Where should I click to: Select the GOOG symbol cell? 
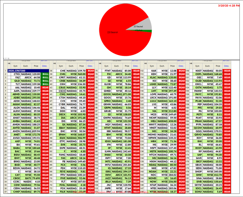106,94
